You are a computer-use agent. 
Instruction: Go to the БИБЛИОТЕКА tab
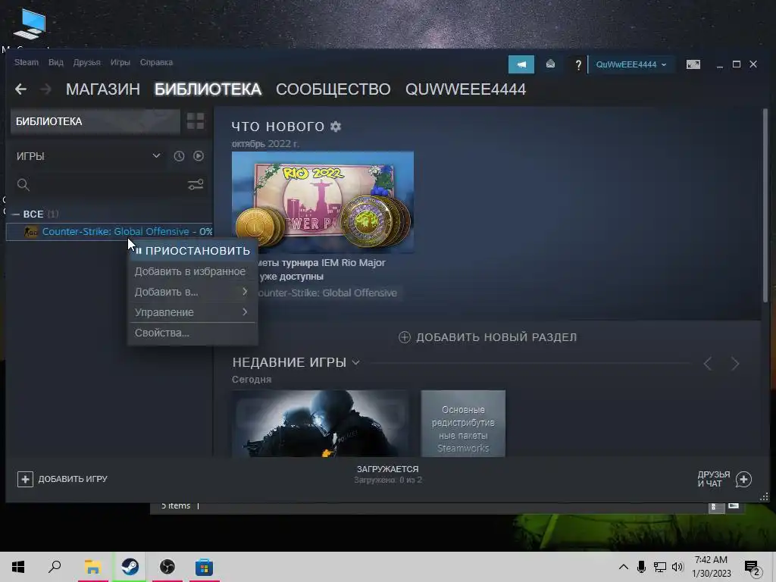[x=208, y=89]
